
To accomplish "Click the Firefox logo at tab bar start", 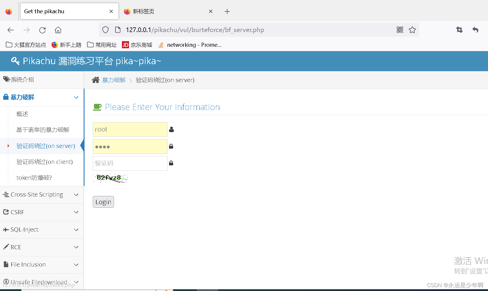I will point(9,11).
